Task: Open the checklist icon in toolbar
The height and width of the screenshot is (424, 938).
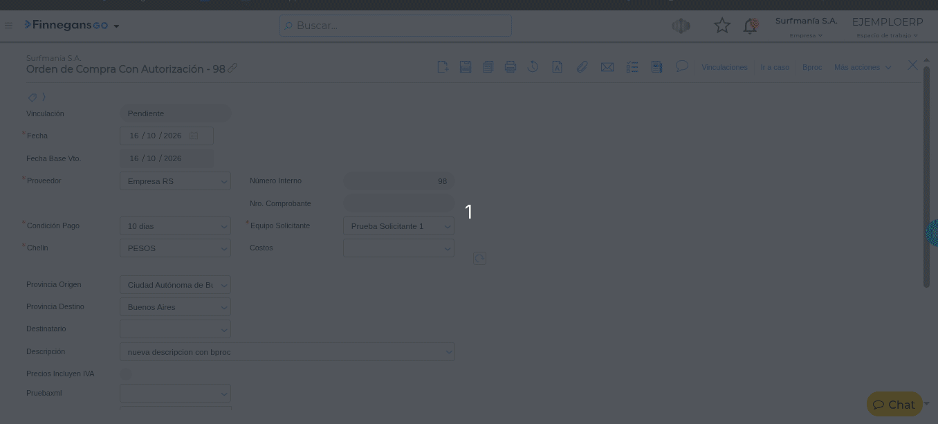Action: coord(632,67)
